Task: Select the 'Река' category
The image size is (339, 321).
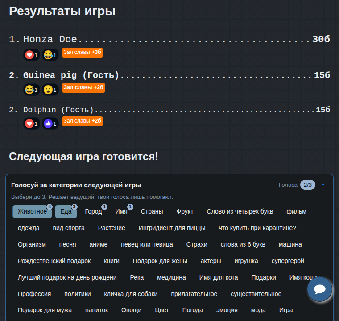Action: (136, 277)
